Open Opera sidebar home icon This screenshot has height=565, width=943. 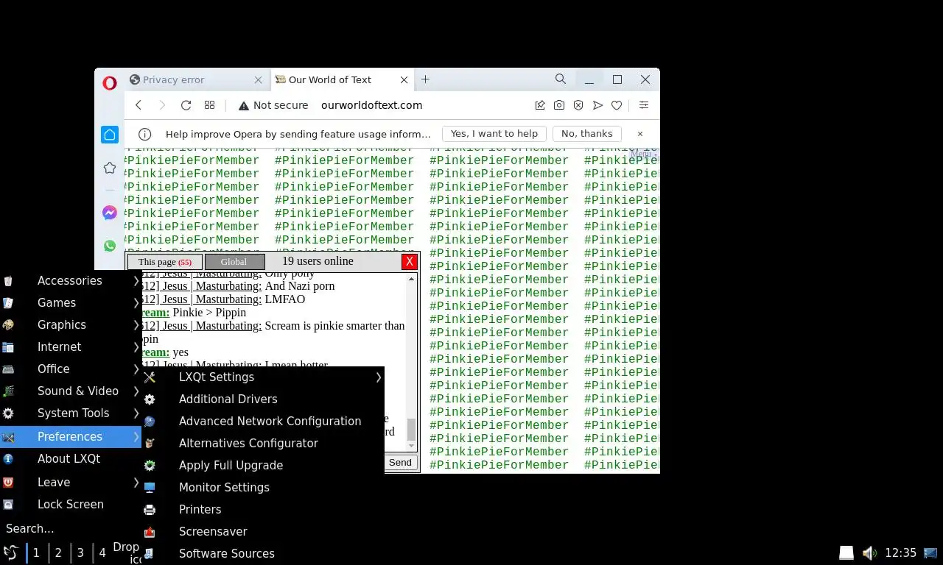click(110, 135)
